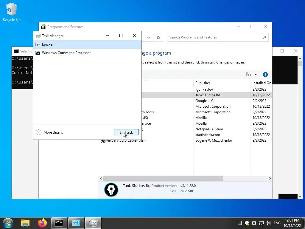
Task: Open File Explorer from the taskbar
Action: pyautogui.click(x=25, y=223)
